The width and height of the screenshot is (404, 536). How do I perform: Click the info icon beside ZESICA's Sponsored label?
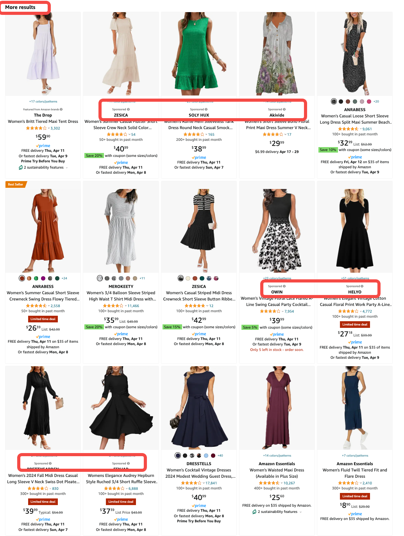[129, 110]
